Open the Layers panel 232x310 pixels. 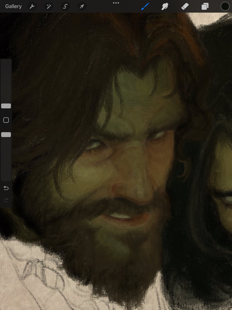(x=205, y=6)
